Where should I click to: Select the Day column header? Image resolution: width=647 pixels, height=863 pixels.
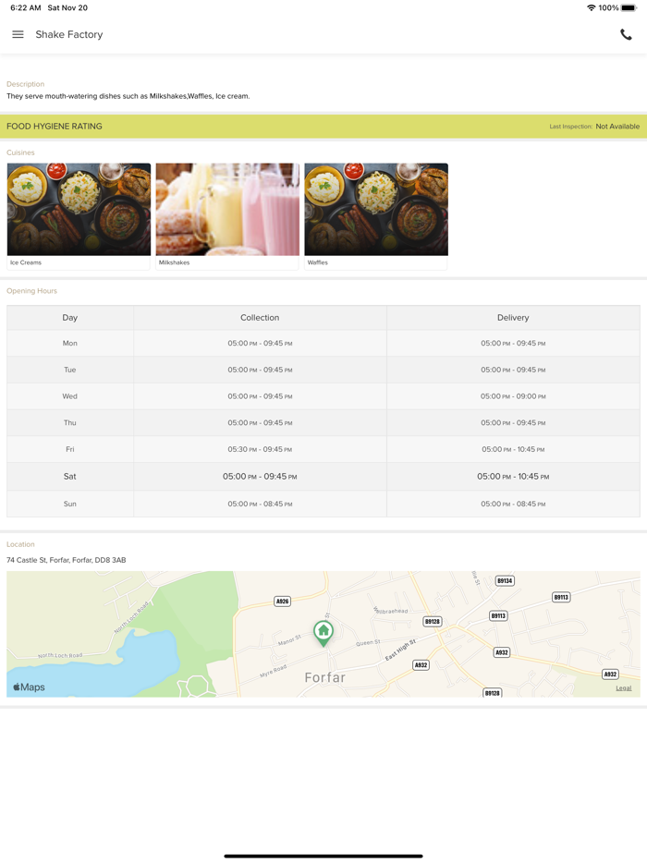coord(70,318)
